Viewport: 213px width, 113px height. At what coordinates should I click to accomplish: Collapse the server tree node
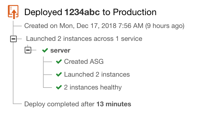tap(28, 50)
